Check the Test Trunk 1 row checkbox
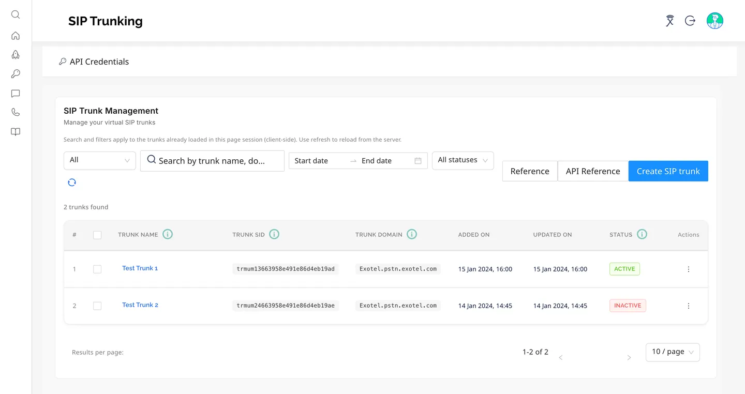745x394 pixels. pyautogui.click(x=97, y=269)
